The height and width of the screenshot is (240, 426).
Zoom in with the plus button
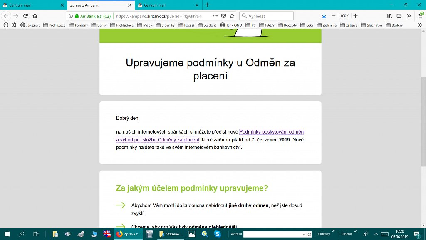[355, 16]
